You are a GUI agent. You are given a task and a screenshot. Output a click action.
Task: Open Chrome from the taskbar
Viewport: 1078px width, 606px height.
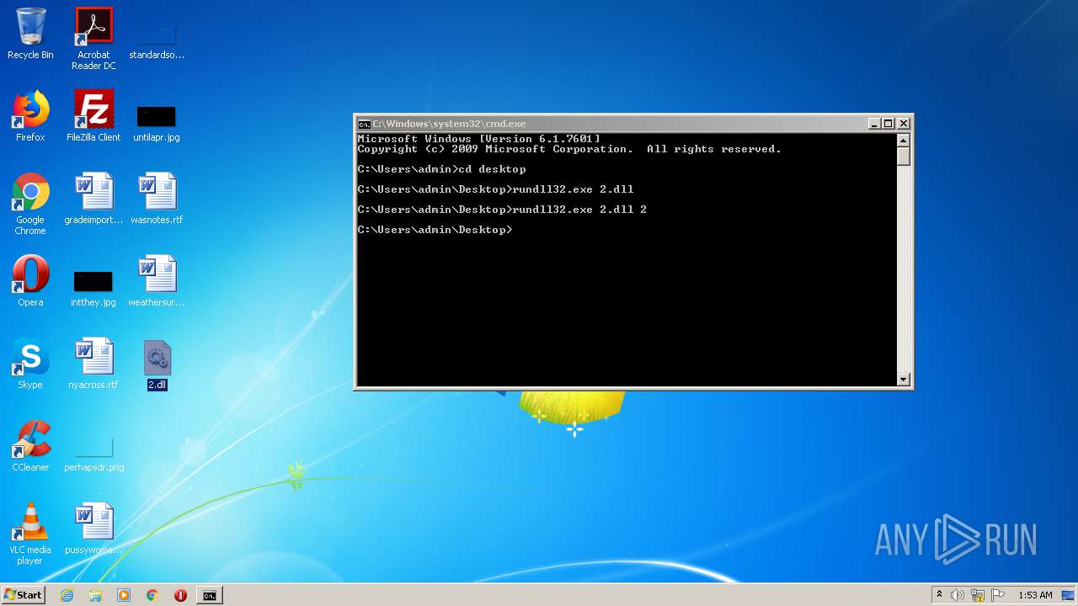152,595
